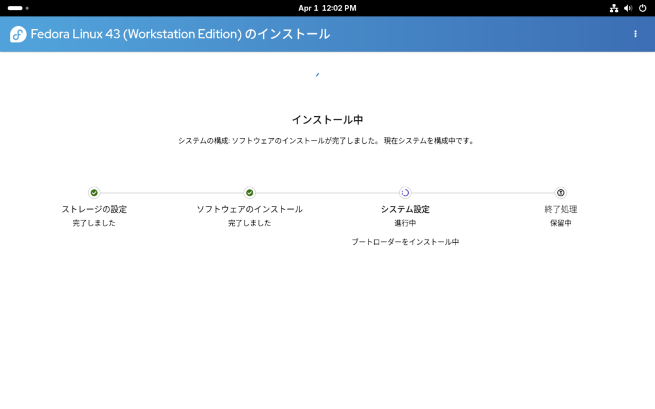
Task: Click the Fedora logo in the header
Action: [18, 35]
